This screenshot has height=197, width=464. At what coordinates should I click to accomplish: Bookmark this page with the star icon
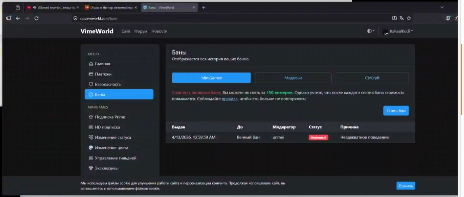pyautogui.click(x=409, y=18)
